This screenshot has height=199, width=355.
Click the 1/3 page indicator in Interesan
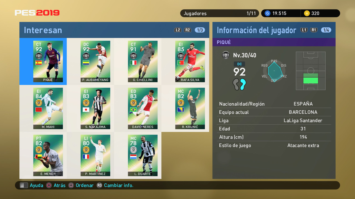click(x=200, y=30)
